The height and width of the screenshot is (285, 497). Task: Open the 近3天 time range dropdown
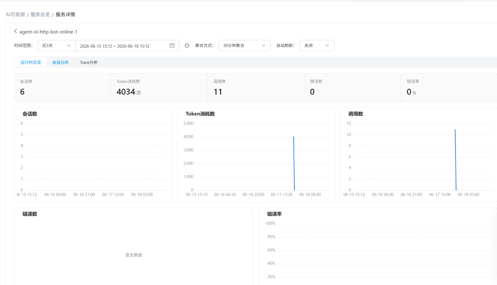[x=57, y=45]
